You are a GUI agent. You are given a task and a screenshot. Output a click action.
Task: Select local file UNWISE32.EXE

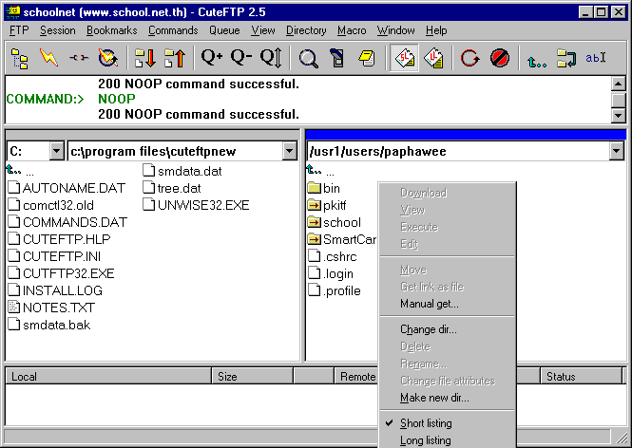click(x=197, y=205)
